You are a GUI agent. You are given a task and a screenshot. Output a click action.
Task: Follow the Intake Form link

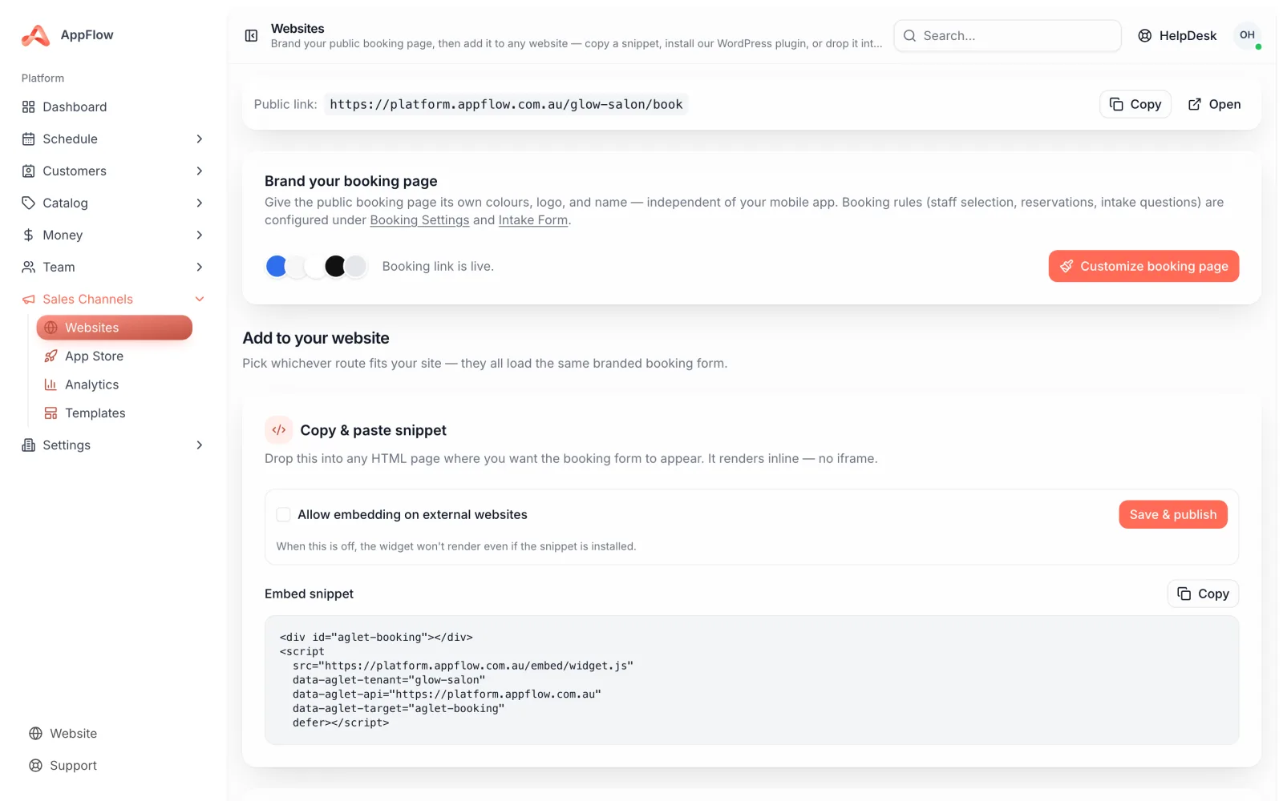[x=533, y=220]
